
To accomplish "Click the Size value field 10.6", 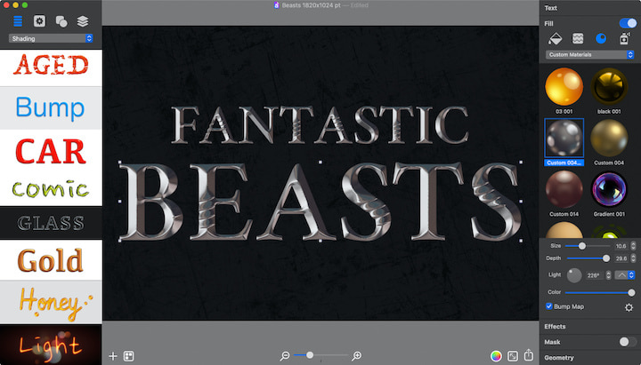I will pos(621,246).
